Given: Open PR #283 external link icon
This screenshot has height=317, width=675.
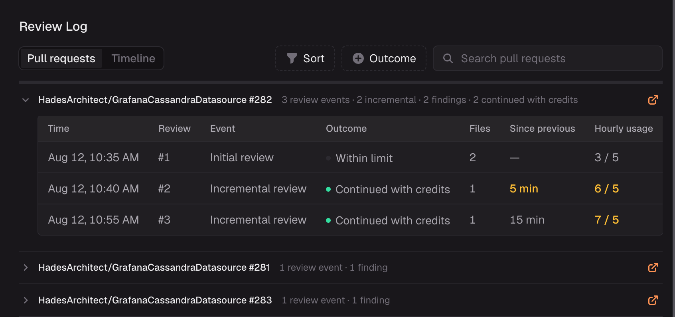Looking at the screenshot, I should click(x=653, y=300).
